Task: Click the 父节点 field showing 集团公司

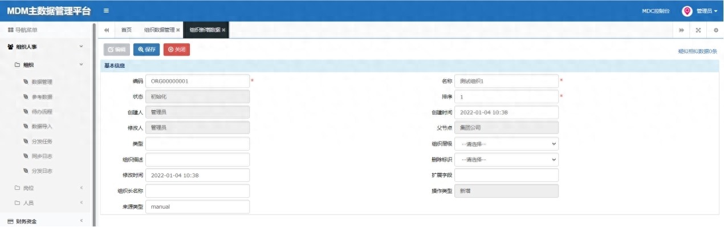Action: point(506,128)
